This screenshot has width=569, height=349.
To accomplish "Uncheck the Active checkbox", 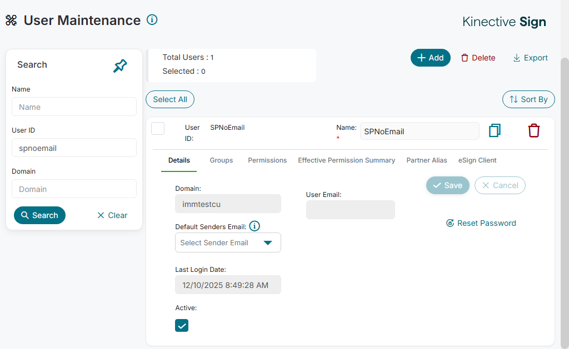I will [182, 326].
